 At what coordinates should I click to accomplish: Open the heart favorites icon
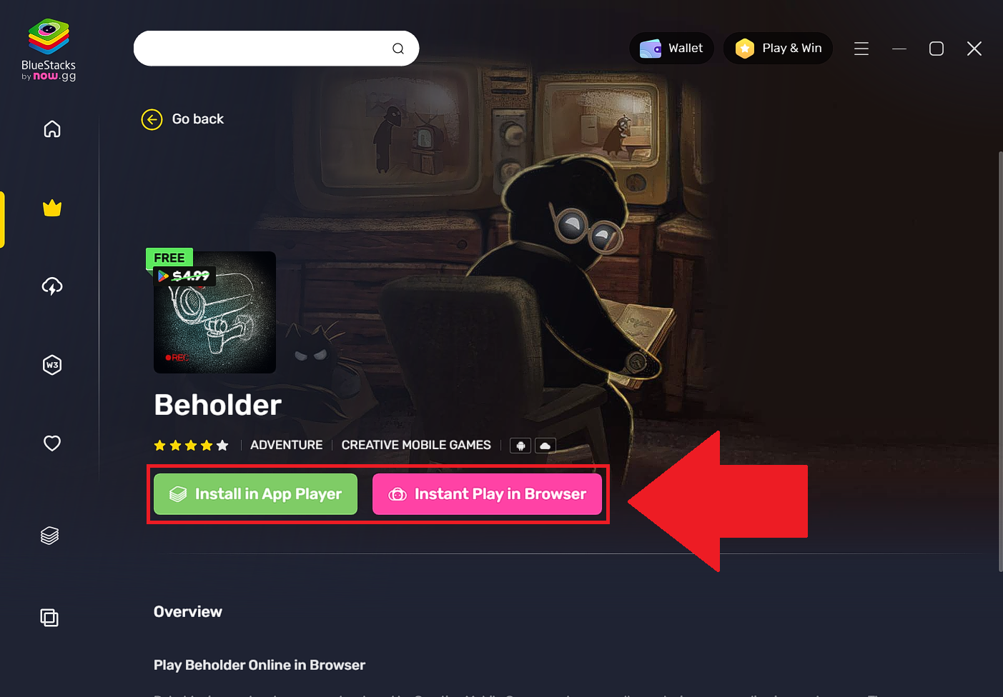(x=52, y=443)
